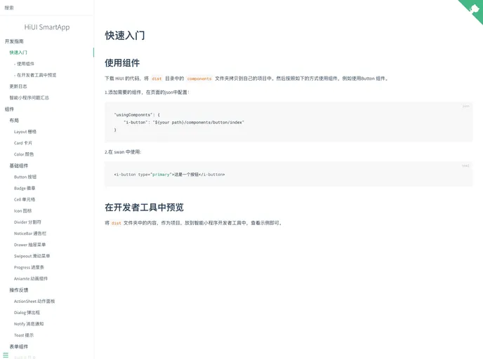This screenshot has height=359, width=483.
Task: Open Aniamte 动画组件 component page
Action: pos(31,278)
